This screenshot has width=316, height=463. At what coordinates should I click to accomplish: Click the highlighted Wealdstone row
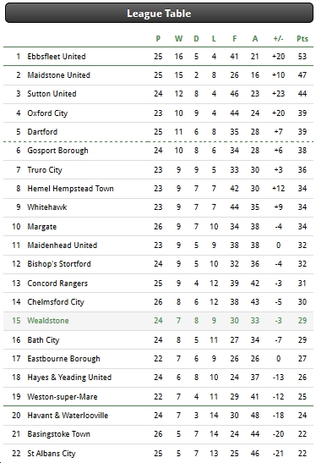158,321
